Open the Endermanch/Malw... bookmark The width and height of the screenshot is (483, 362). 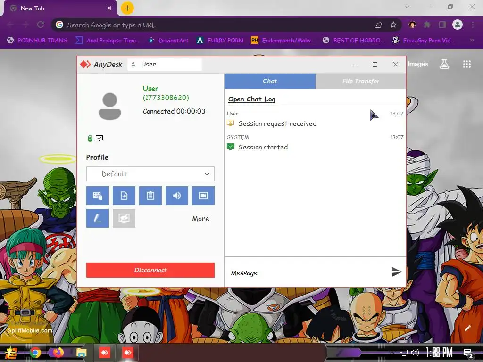(283, 41)
